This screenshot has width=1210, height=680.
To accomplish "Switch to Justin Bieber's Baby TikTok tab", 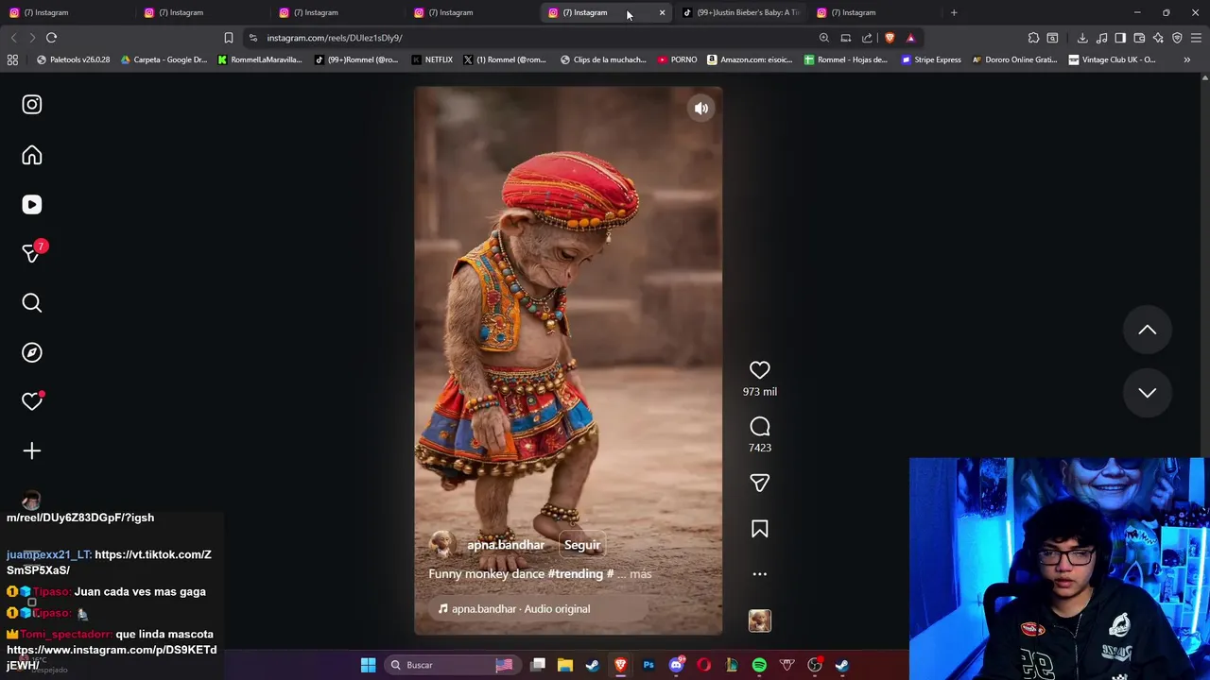I will tap(742, 12).
